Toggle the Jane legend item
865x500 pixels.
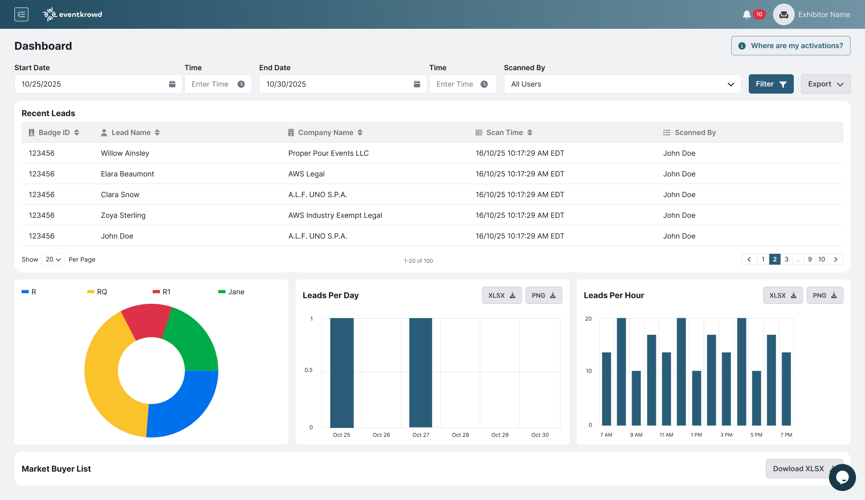coord(231,292)
